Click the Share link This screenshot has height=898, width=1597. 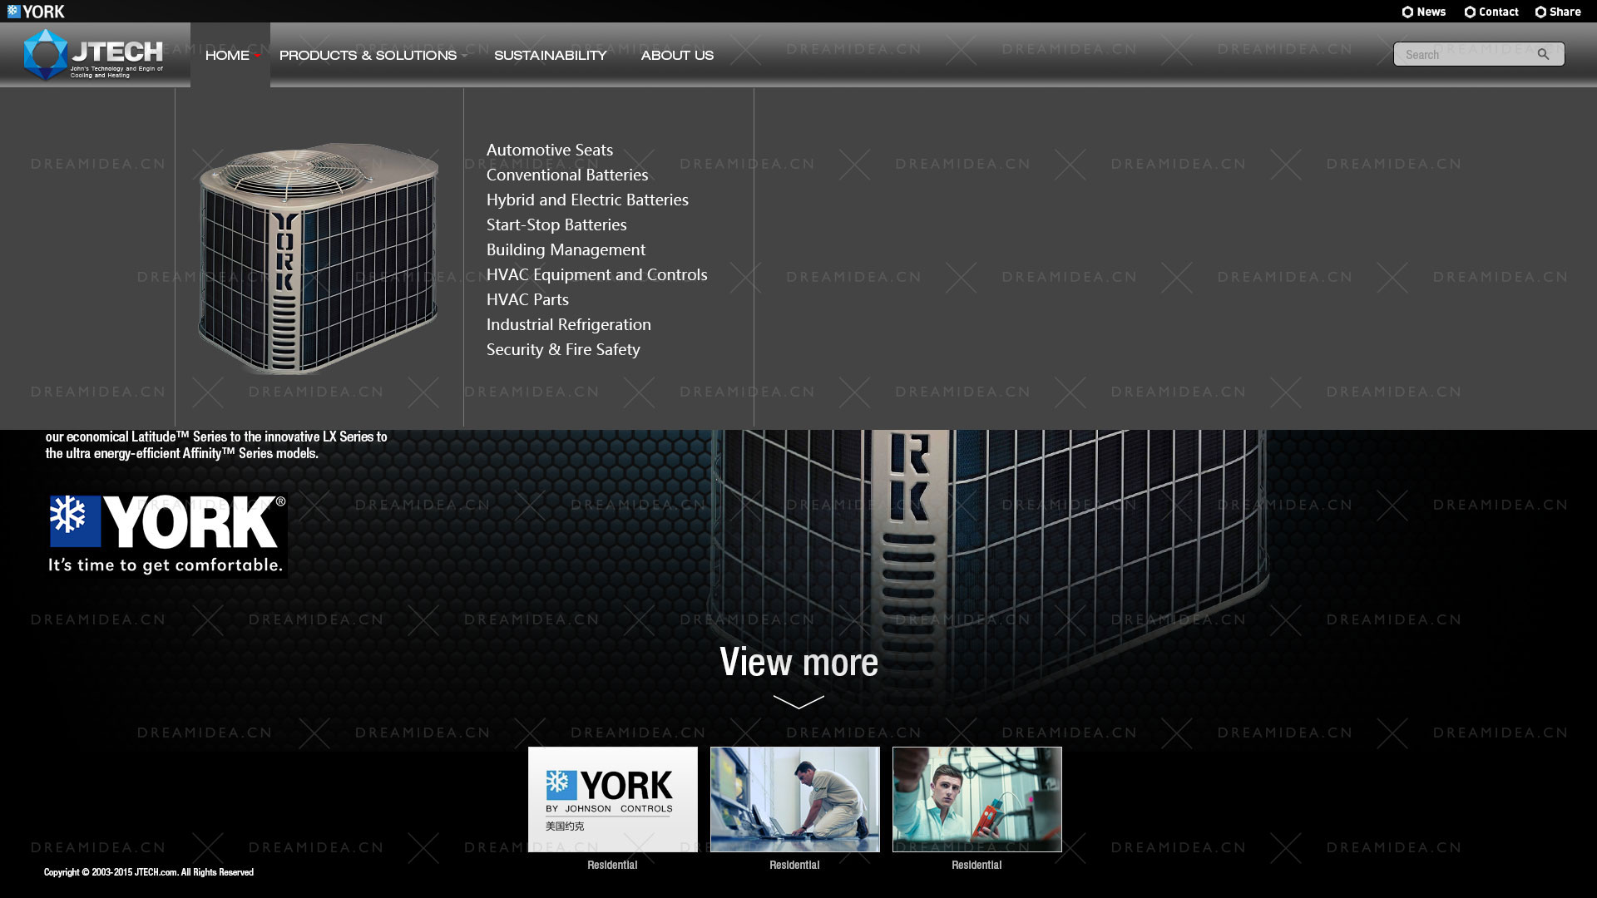(1558, 12)
